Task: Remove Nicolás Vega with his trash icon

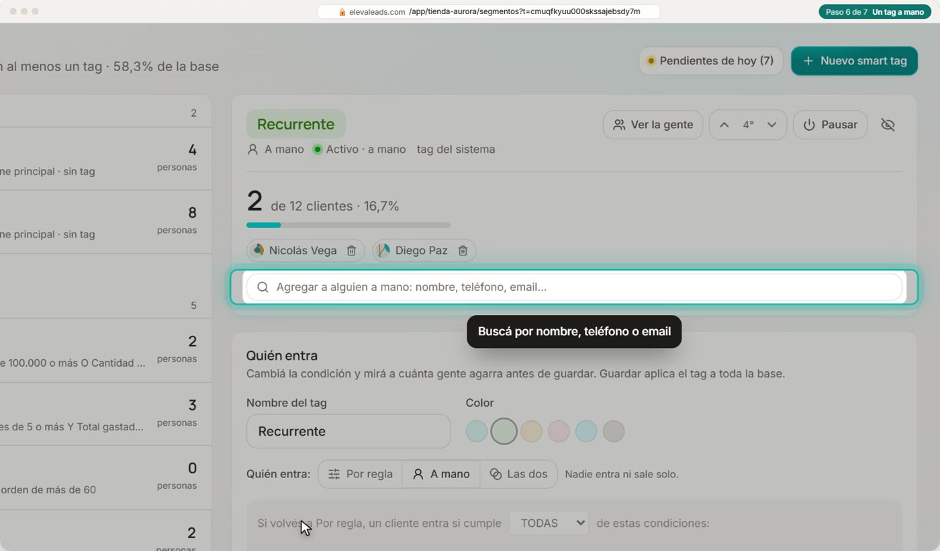Action: 351,251
